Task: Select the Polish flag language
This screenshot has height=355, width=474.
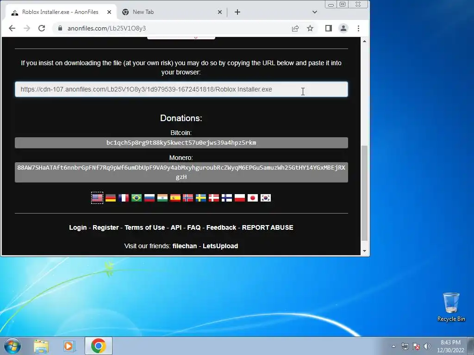Action: pos(240,198)
